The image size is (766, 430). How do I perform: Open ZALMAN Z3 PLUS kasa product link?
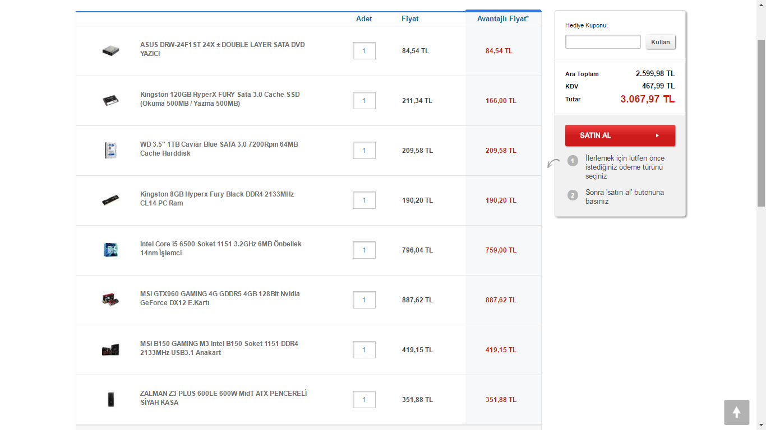click(x=224, y=398)
